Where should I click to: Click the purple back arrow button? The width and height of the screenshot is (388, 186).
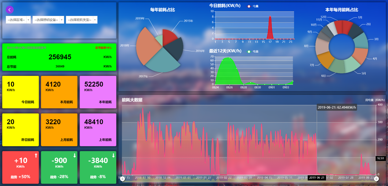tap(9, 10)
